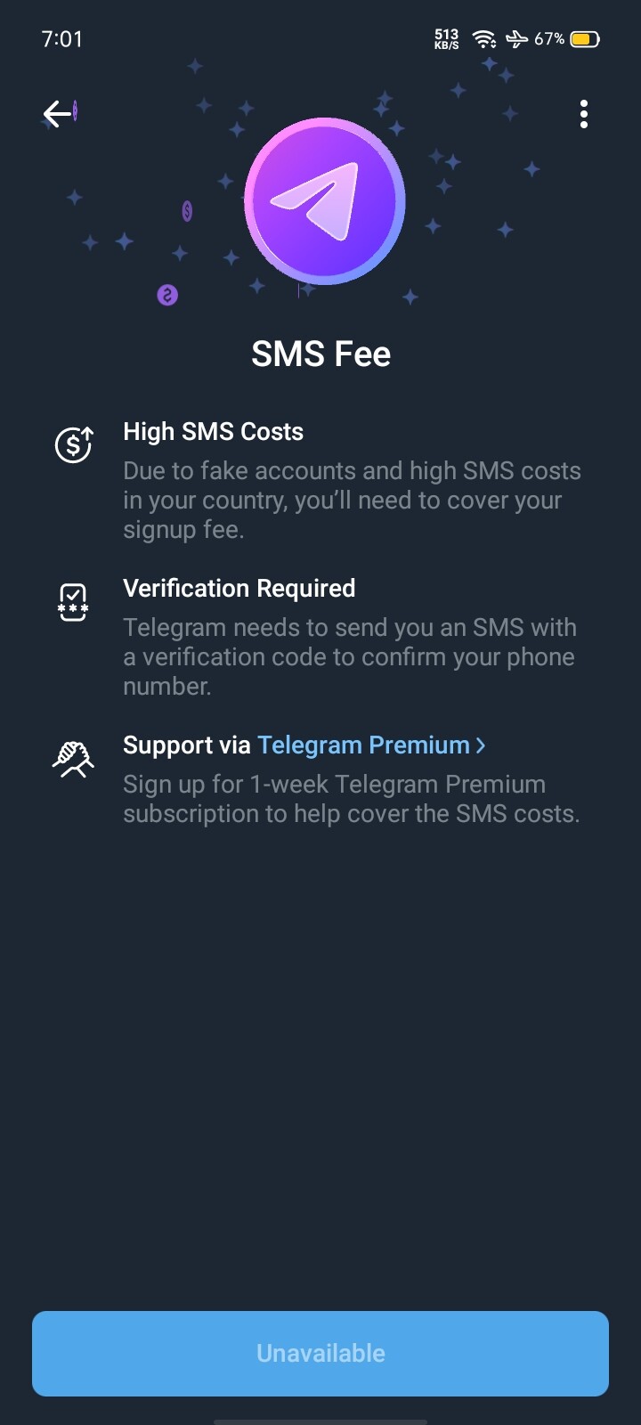This screenshot has width=641, height=1425.
Task: Tap the airplane mode status icon
Action: 516,39
